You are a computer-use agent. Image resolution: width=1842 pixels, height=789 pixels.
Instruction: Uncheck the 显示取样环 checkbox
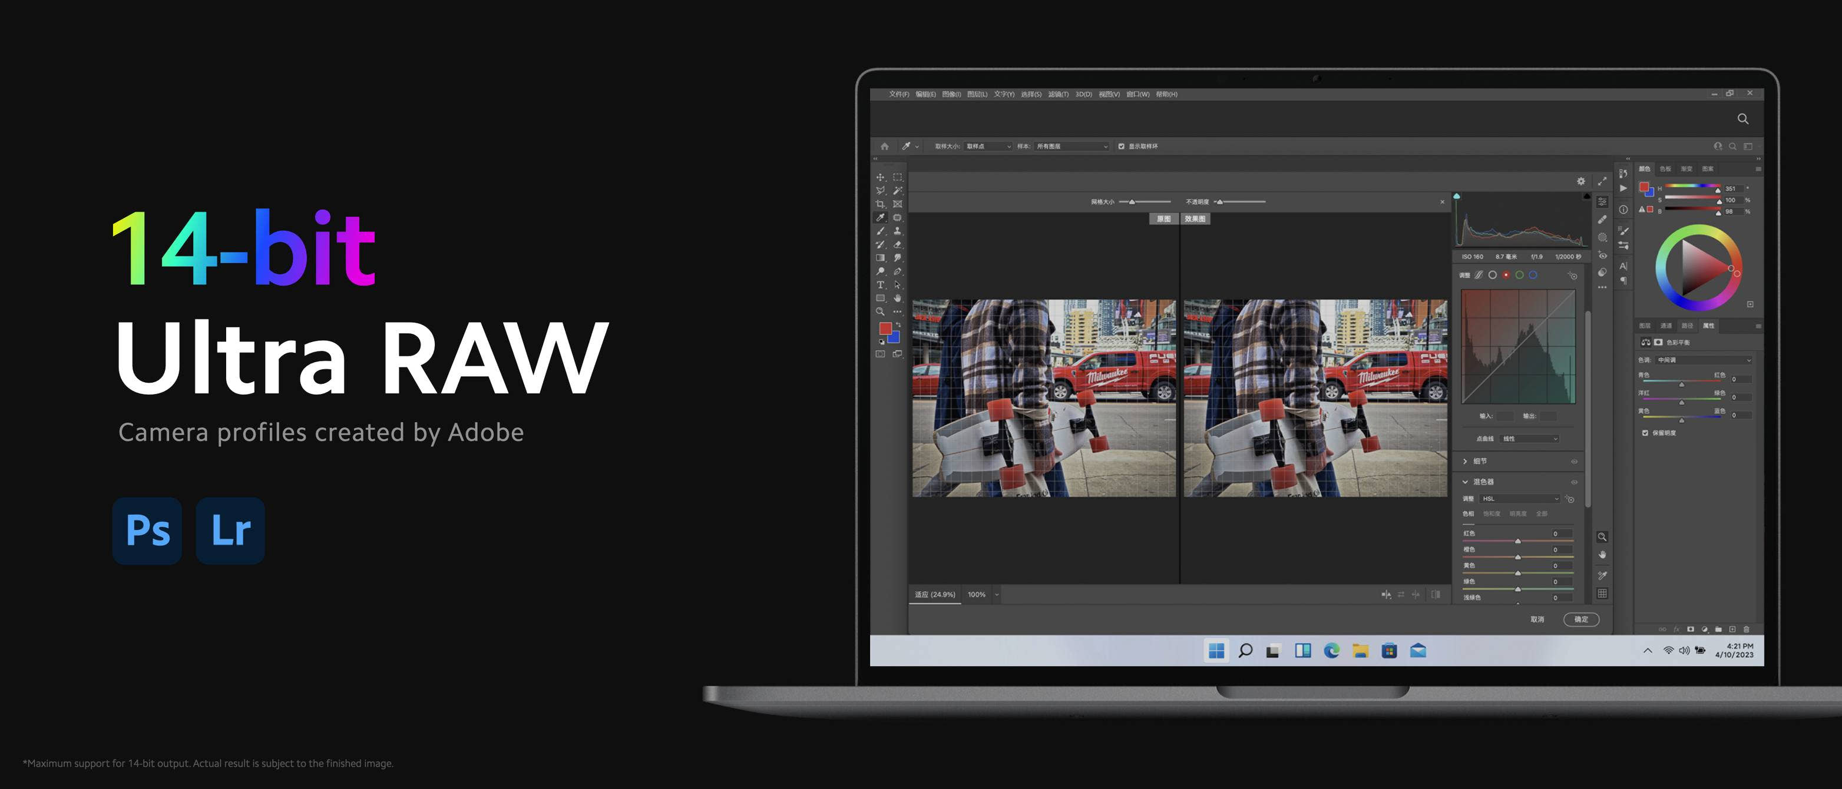(x=1121, y=147)
